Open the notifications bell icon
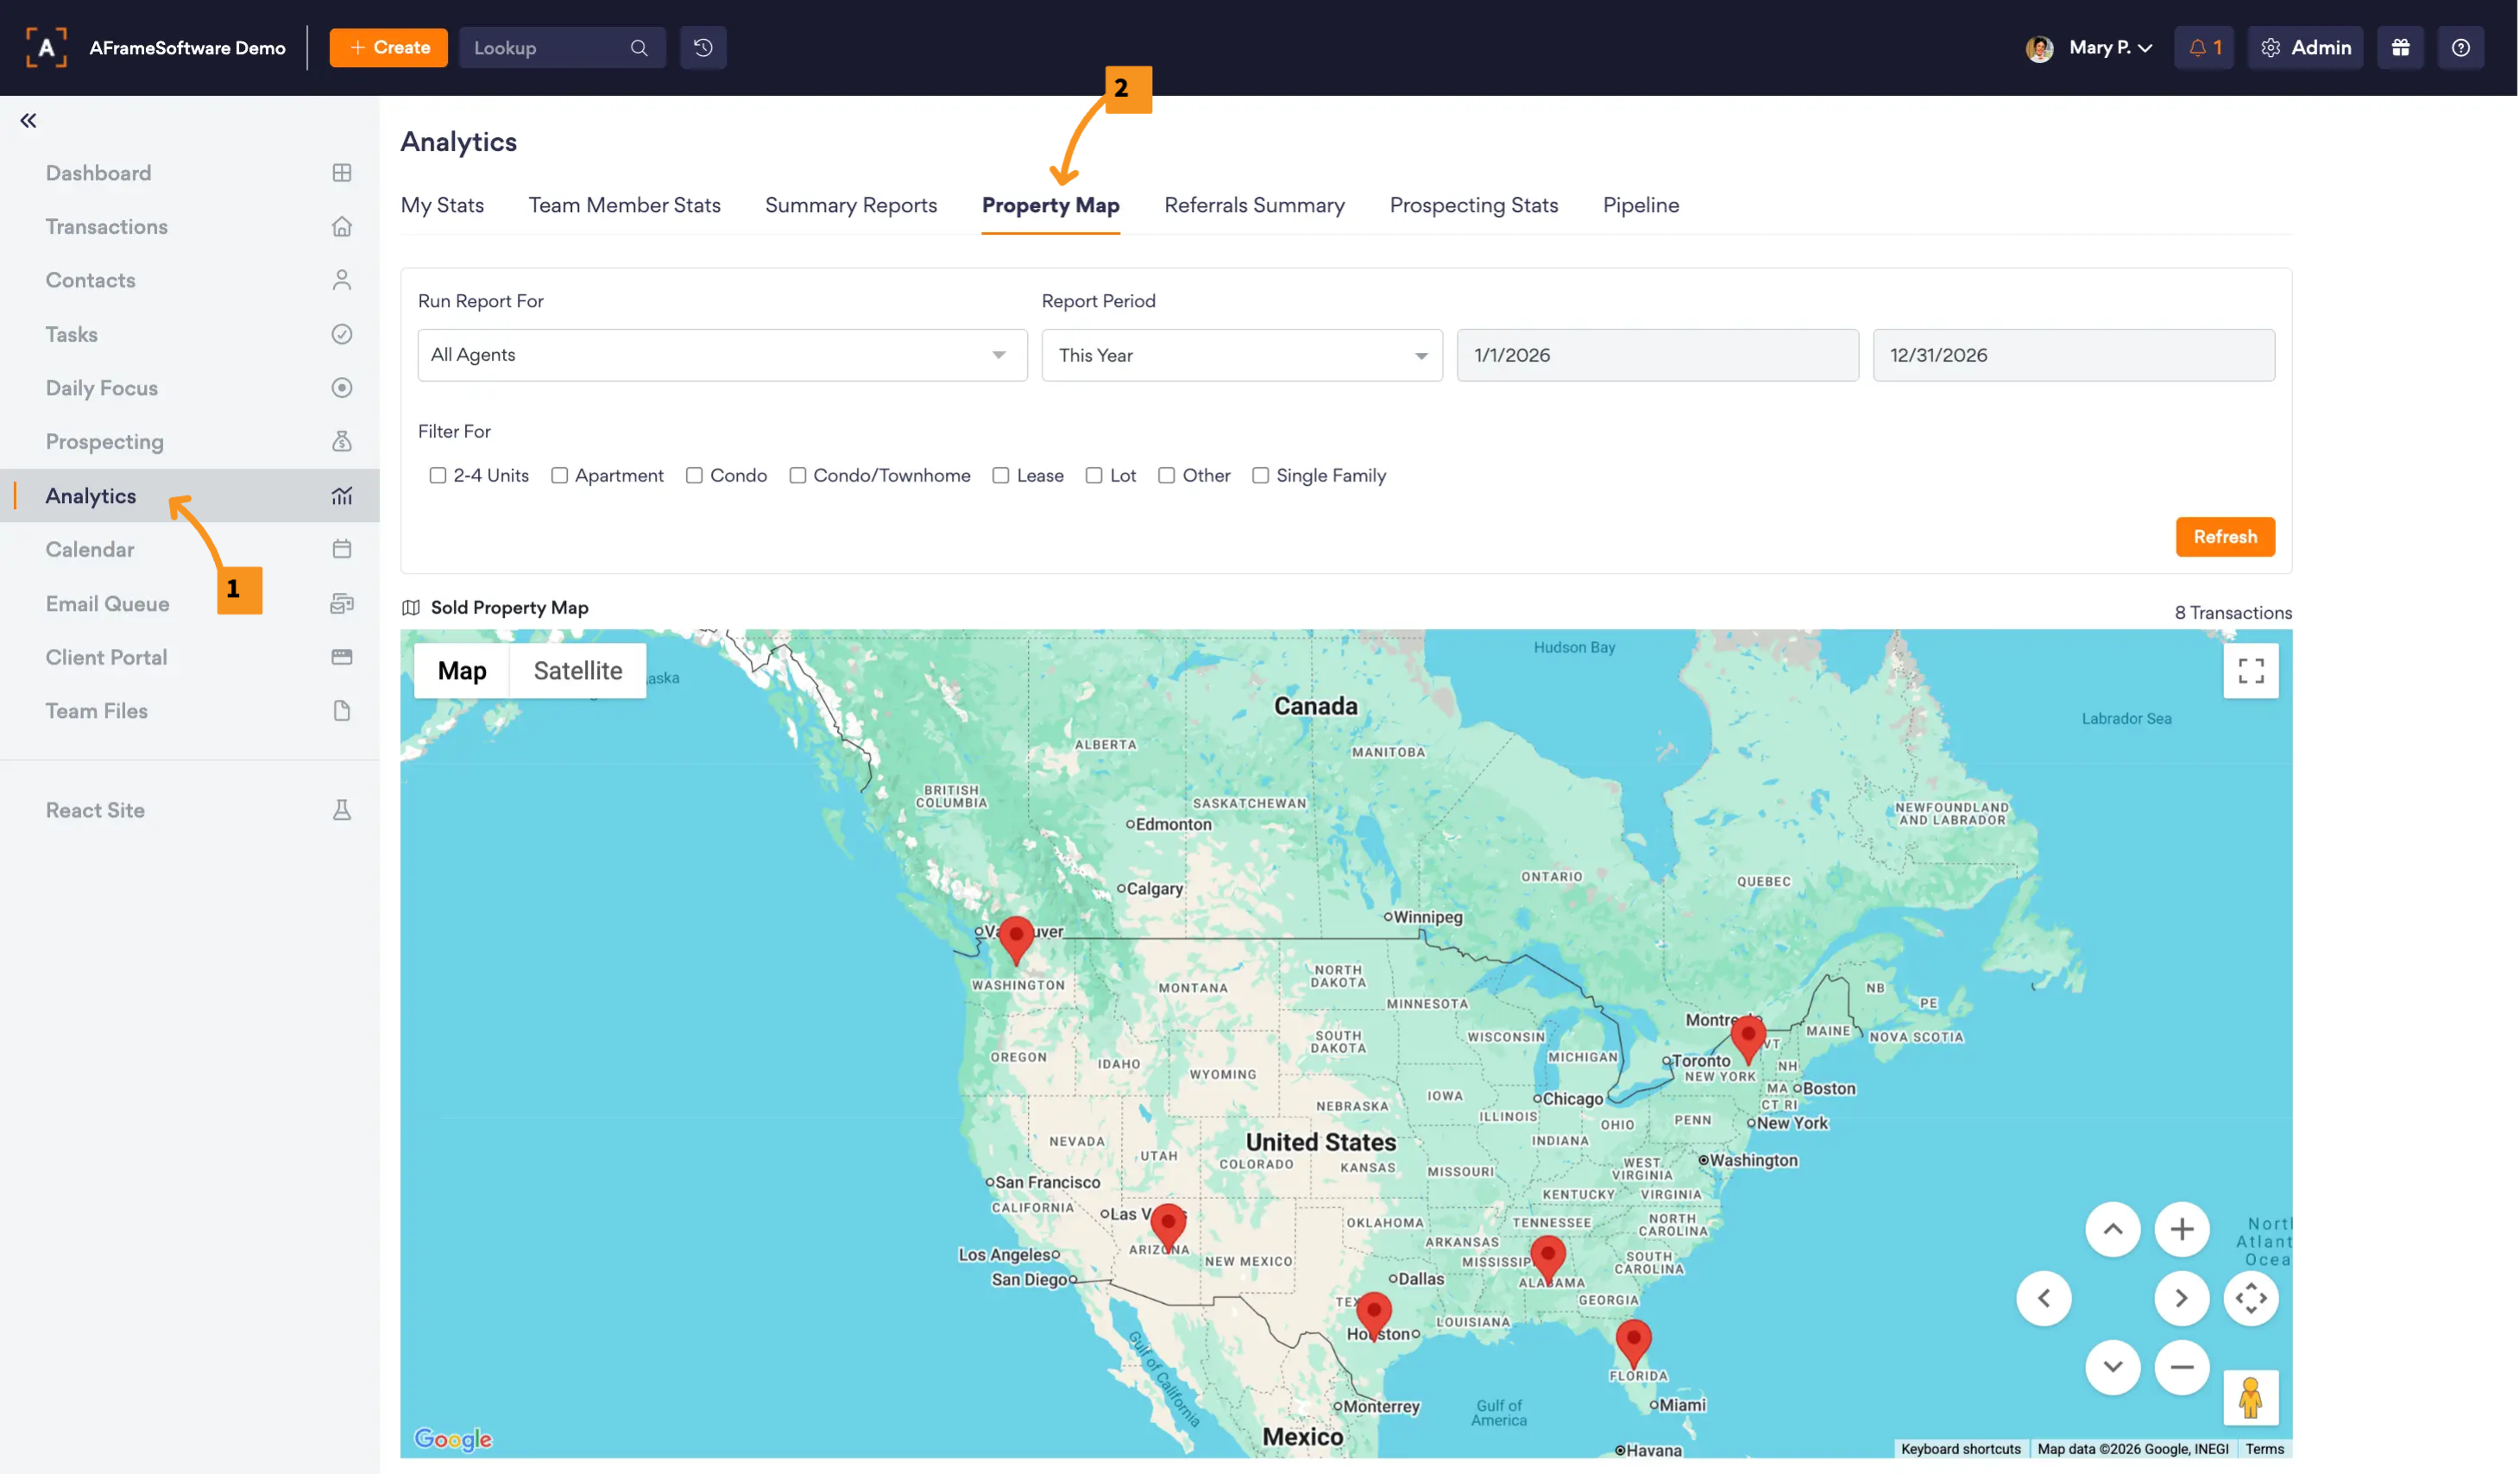Screen dimensions: 2520x1474 tap(2203, 47)
